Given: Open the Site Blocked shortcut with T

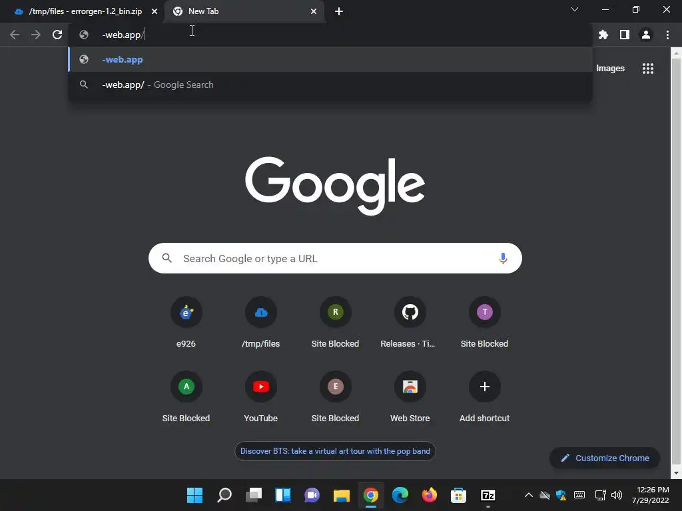Looking at the screenshot, I should coord(485,321).
